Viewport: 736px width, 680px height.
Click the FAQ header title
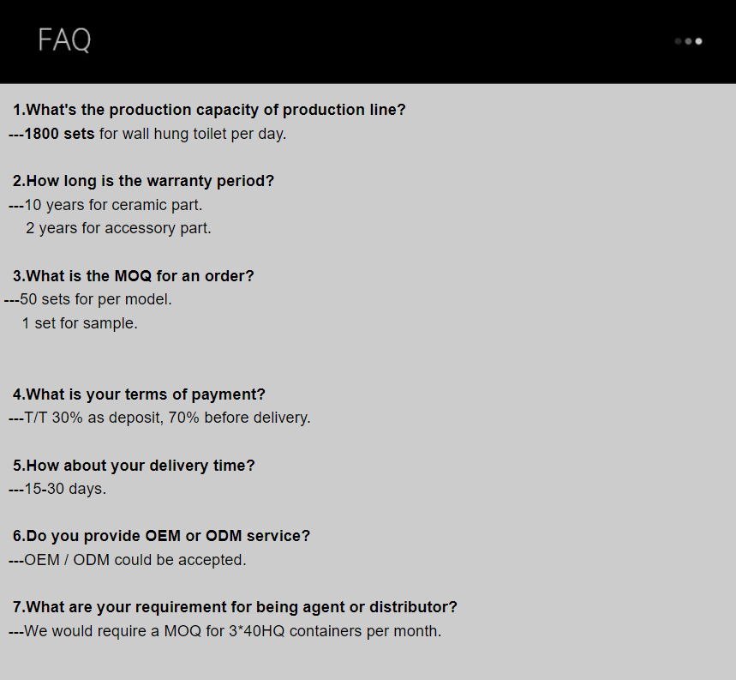click(x=64, y=40)
